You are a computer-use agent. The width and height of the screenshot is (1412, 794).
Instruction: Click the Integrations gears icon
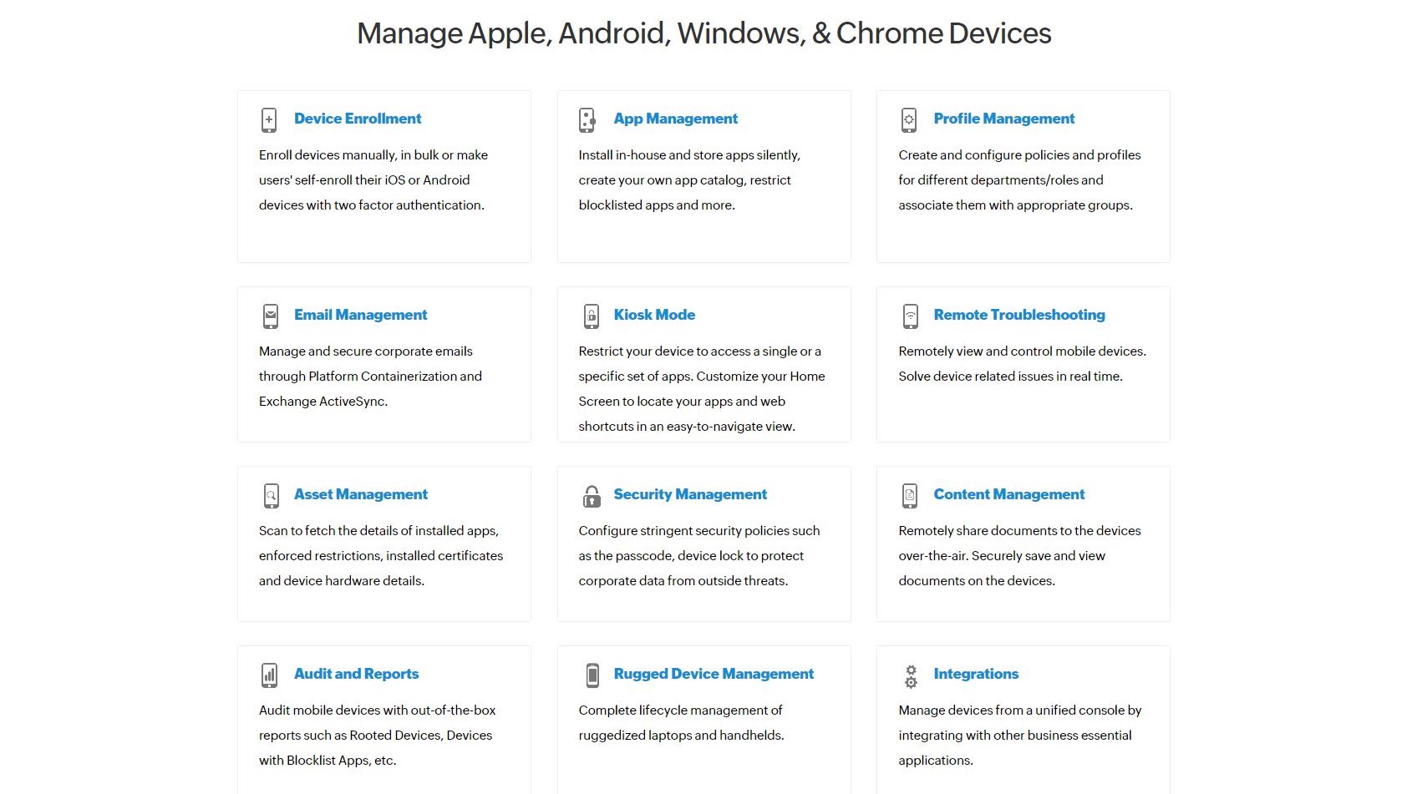click(911, 675)
